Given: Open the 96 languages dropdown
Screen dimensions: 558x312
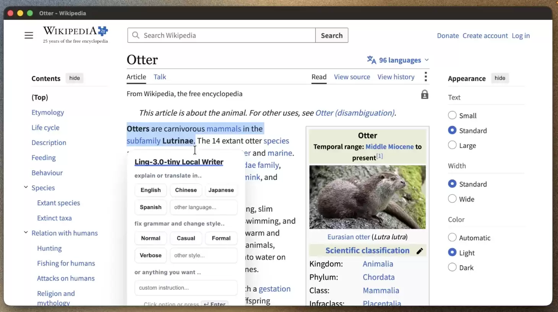Looking at the screenshot, I should (398, 60).
